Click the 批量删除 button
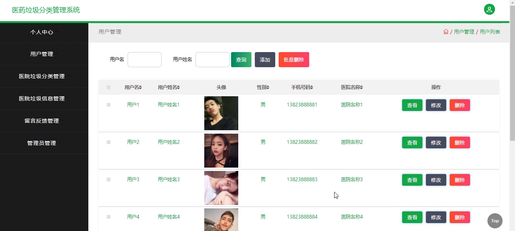The width and height of the screenshot is (515, 231). [294, 60]
